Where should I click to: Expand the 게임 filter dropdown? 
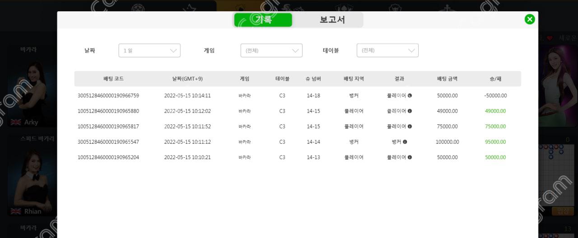(271, 50)
